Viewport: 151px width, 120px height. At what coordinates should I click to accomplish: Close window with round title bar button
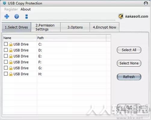click(x=146, y=3)
